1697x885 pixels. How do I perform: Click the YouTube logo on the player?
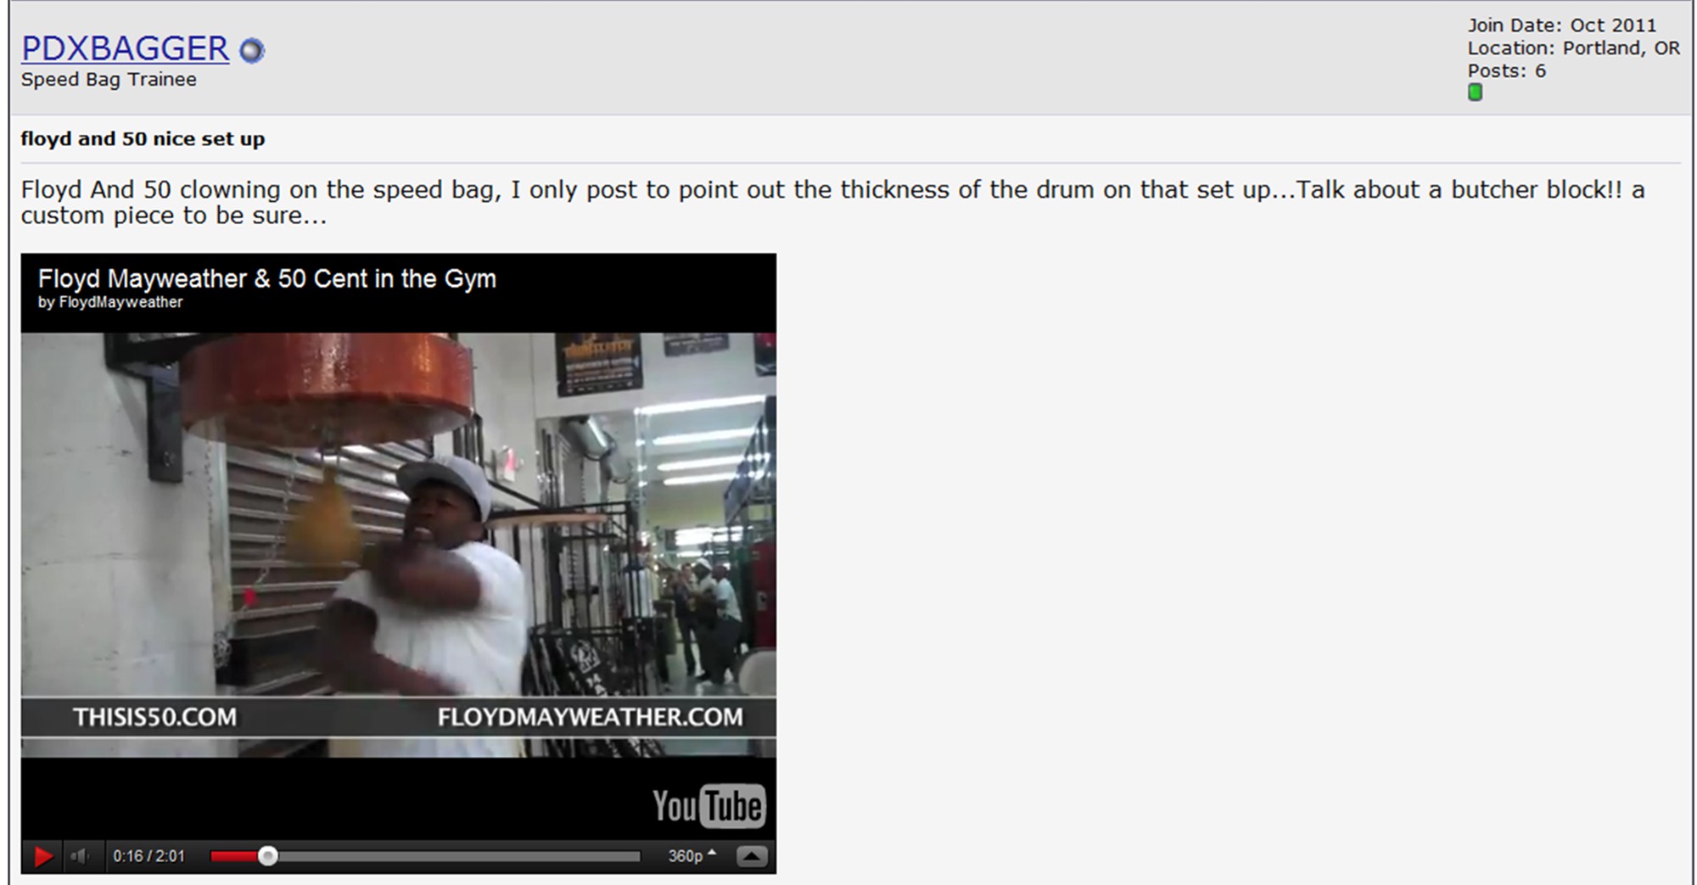tap(708, 805)
